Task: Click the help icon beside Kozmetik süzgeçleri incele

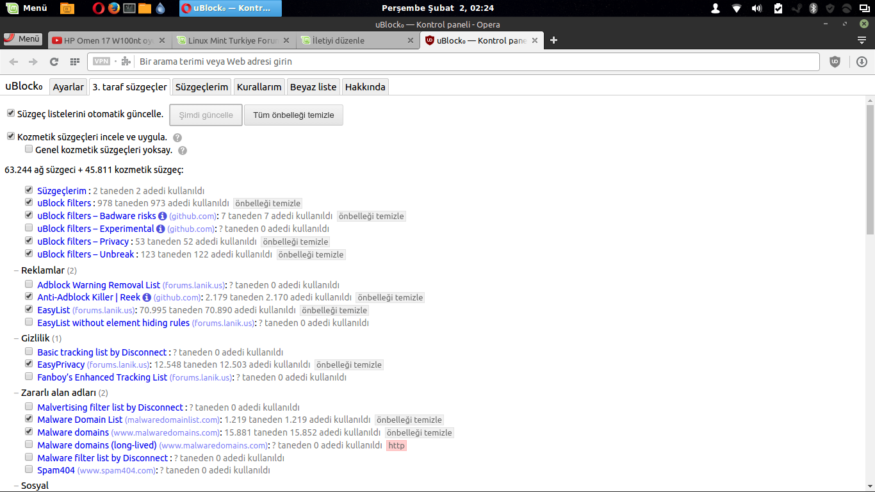Action: click(x=177, y=138)
